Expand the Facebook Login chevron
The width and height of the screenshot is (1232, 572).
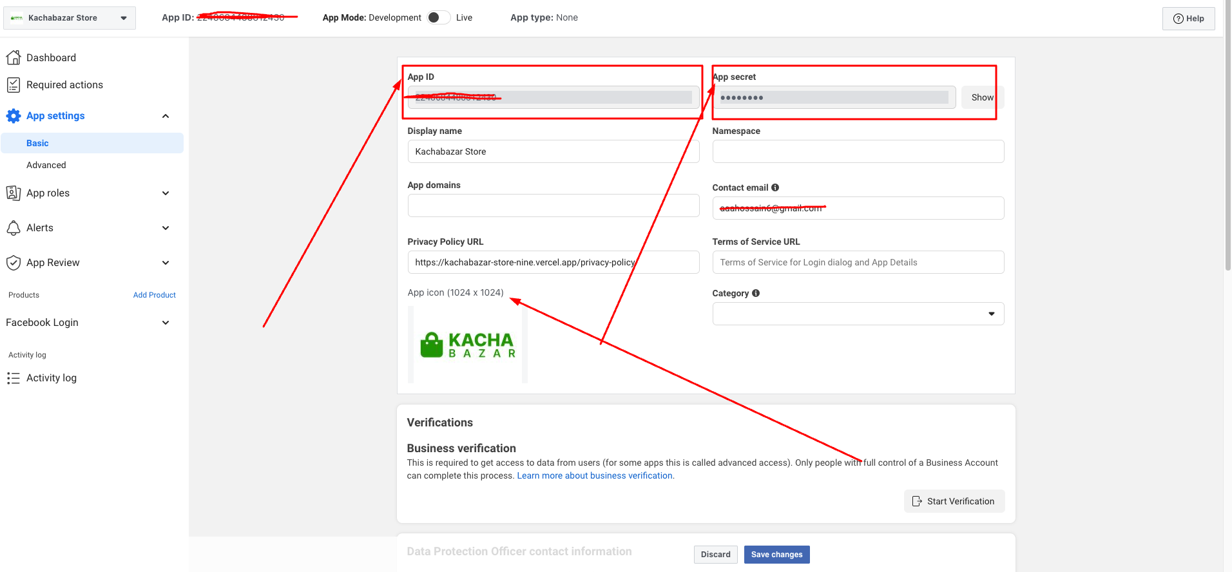click(166, 323)
